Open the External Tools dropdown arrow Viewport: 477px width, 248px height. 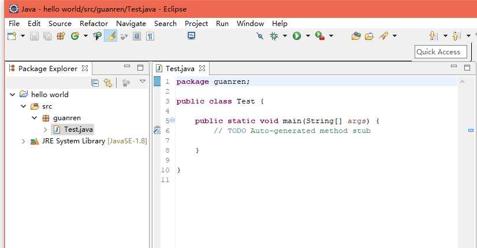coord(331,36)
